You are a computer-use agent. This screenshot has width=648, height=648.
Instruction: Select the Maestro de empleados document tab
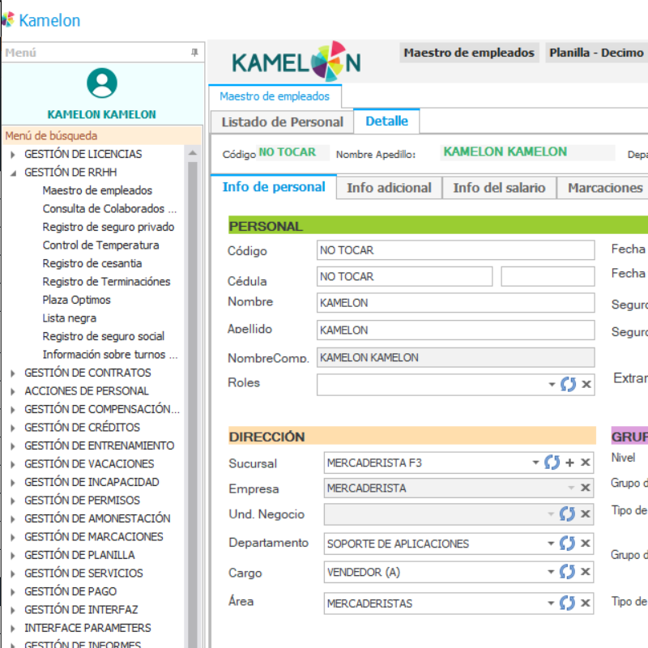pos(275,96)
